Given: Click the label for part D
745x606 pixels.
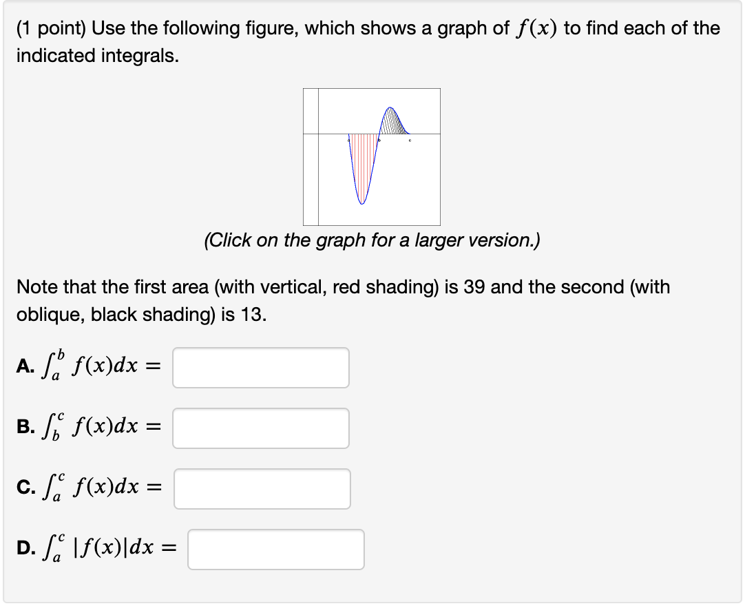Looking at the screenshot, I should 25,547.
